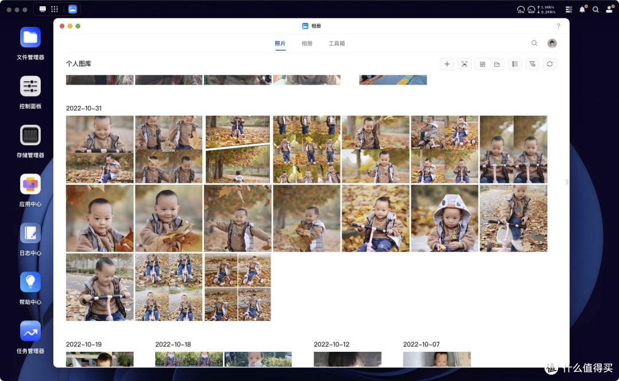619x381 pixels.
Task: Click the 2022-10-12 date header
Action: pyautogui.click(x=332, y=344)
